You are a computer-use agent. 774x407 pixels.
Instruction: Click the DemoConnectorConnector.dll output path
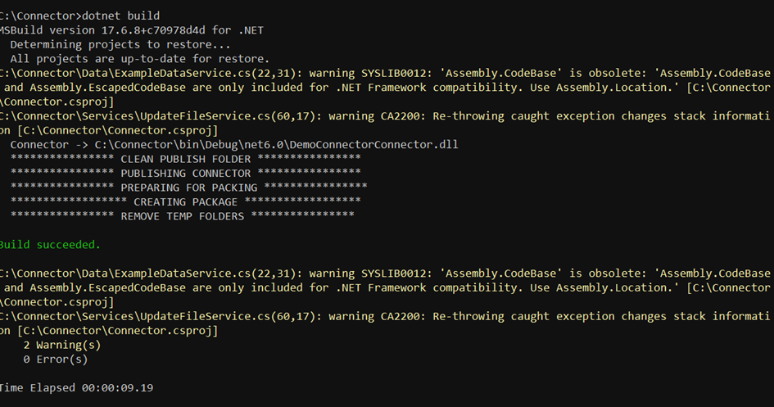pos(277,145)
